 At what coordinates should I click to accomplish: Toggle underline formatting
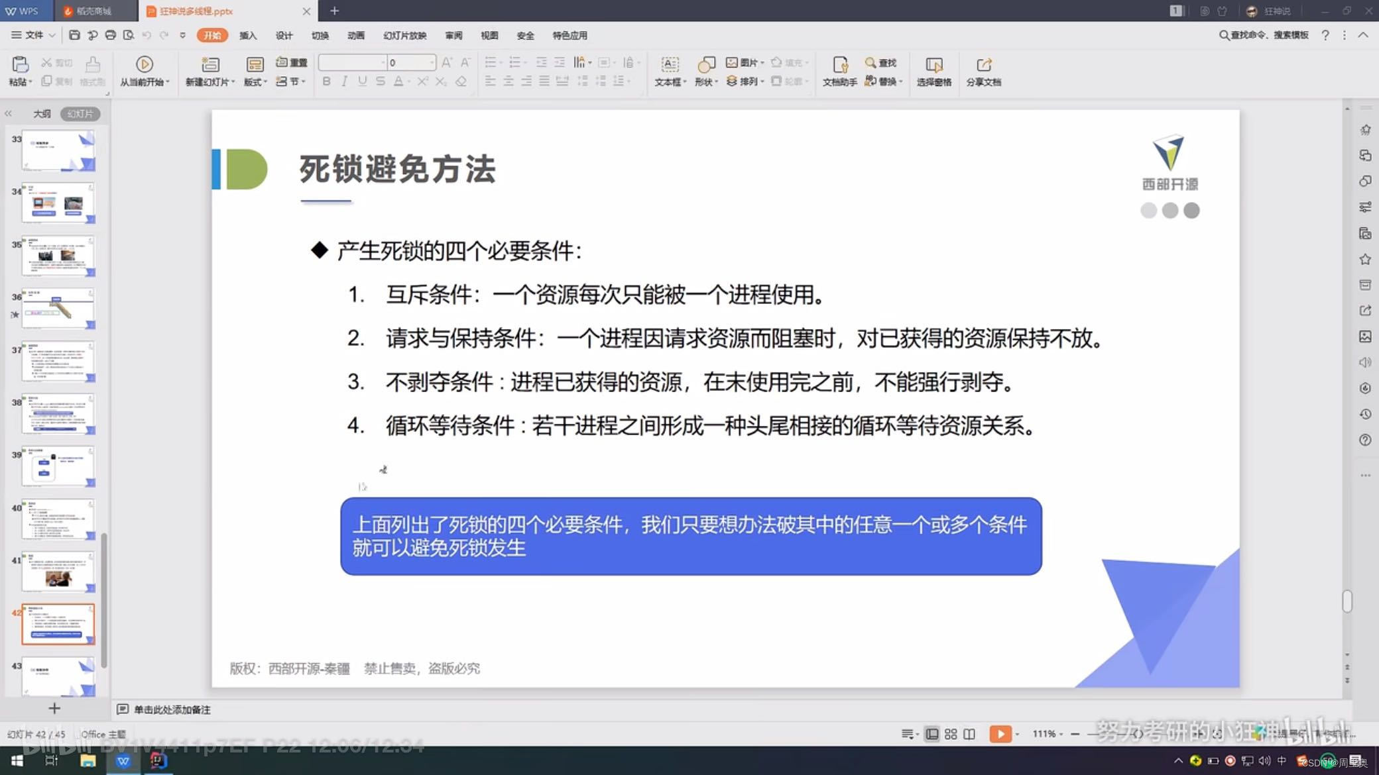pyautogui.click(x=361, y=81)
